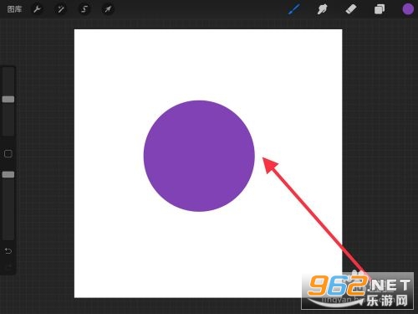This screenshot has height=314, width=418.
Task: Open the purple active color picker
Action: [x=408, y=9]
